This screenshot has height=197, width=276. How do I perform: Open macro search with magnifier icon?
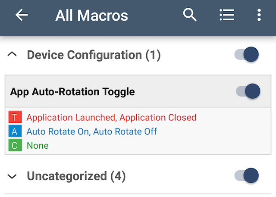[x=190, y=15]
